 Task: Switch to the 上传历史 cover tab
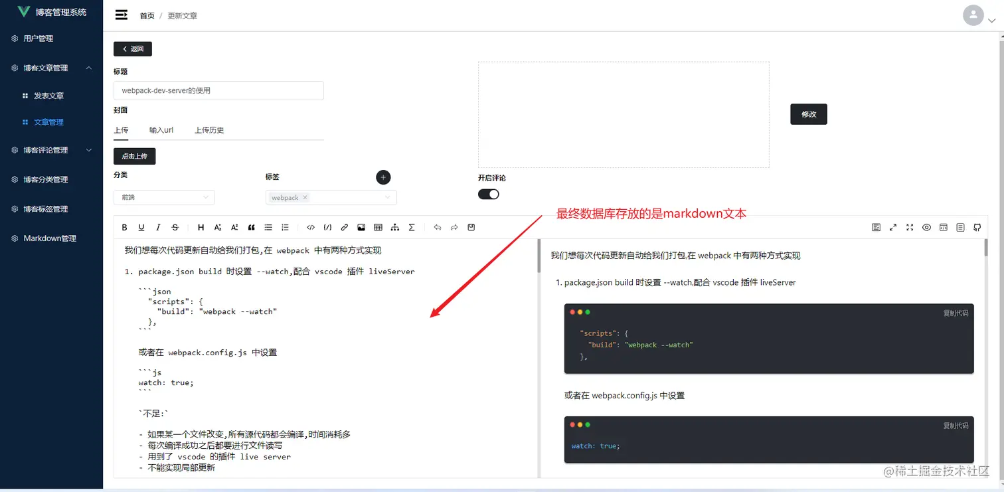coord(209,130)
